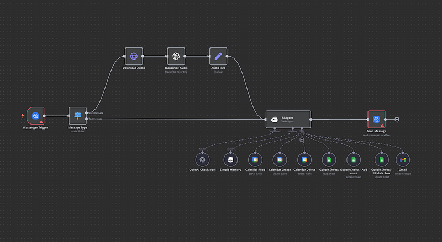Image resolution: width=442 pixels, height=242 pixels.
Task: Open the Calendar Read node
Action: [x=256, y=159]
